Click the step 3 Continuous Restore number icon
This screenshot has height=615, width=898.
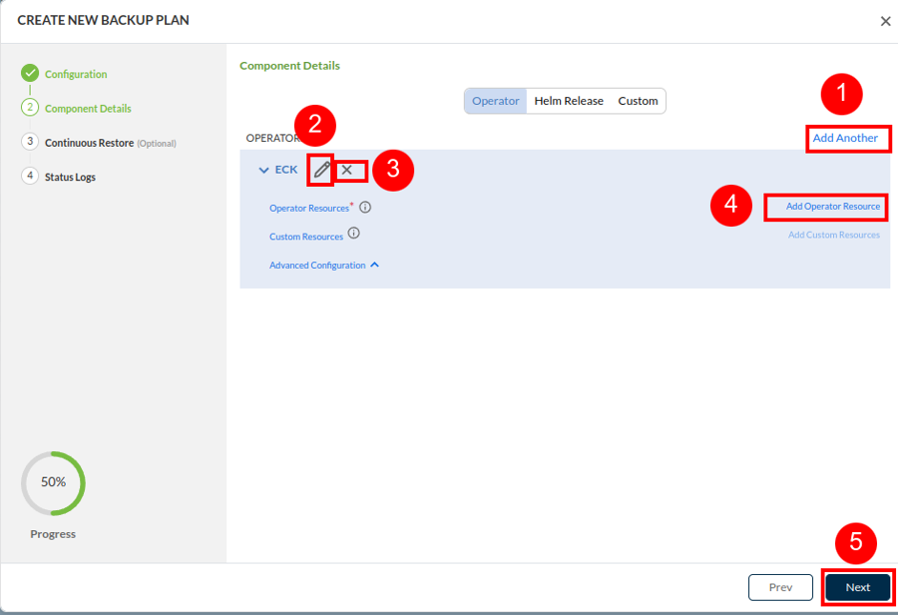30,142
